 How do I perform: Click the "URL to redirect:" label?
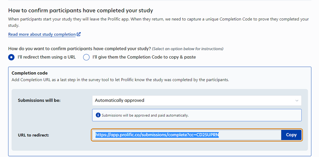tap(33, 135)
